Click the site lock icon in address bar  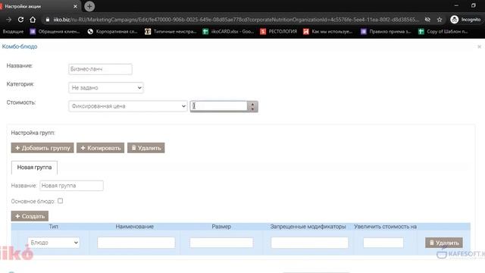[48, 20]
